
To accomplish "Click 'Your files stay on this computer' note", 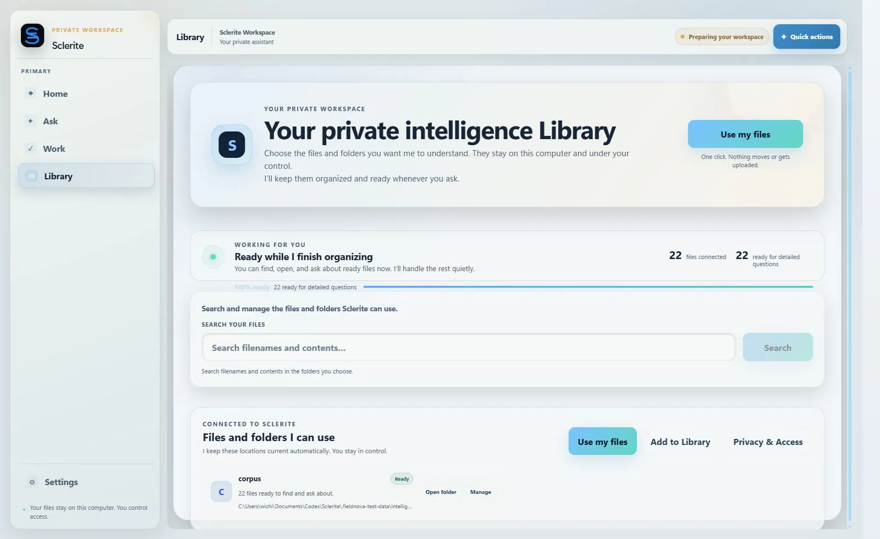I will 88,512.
